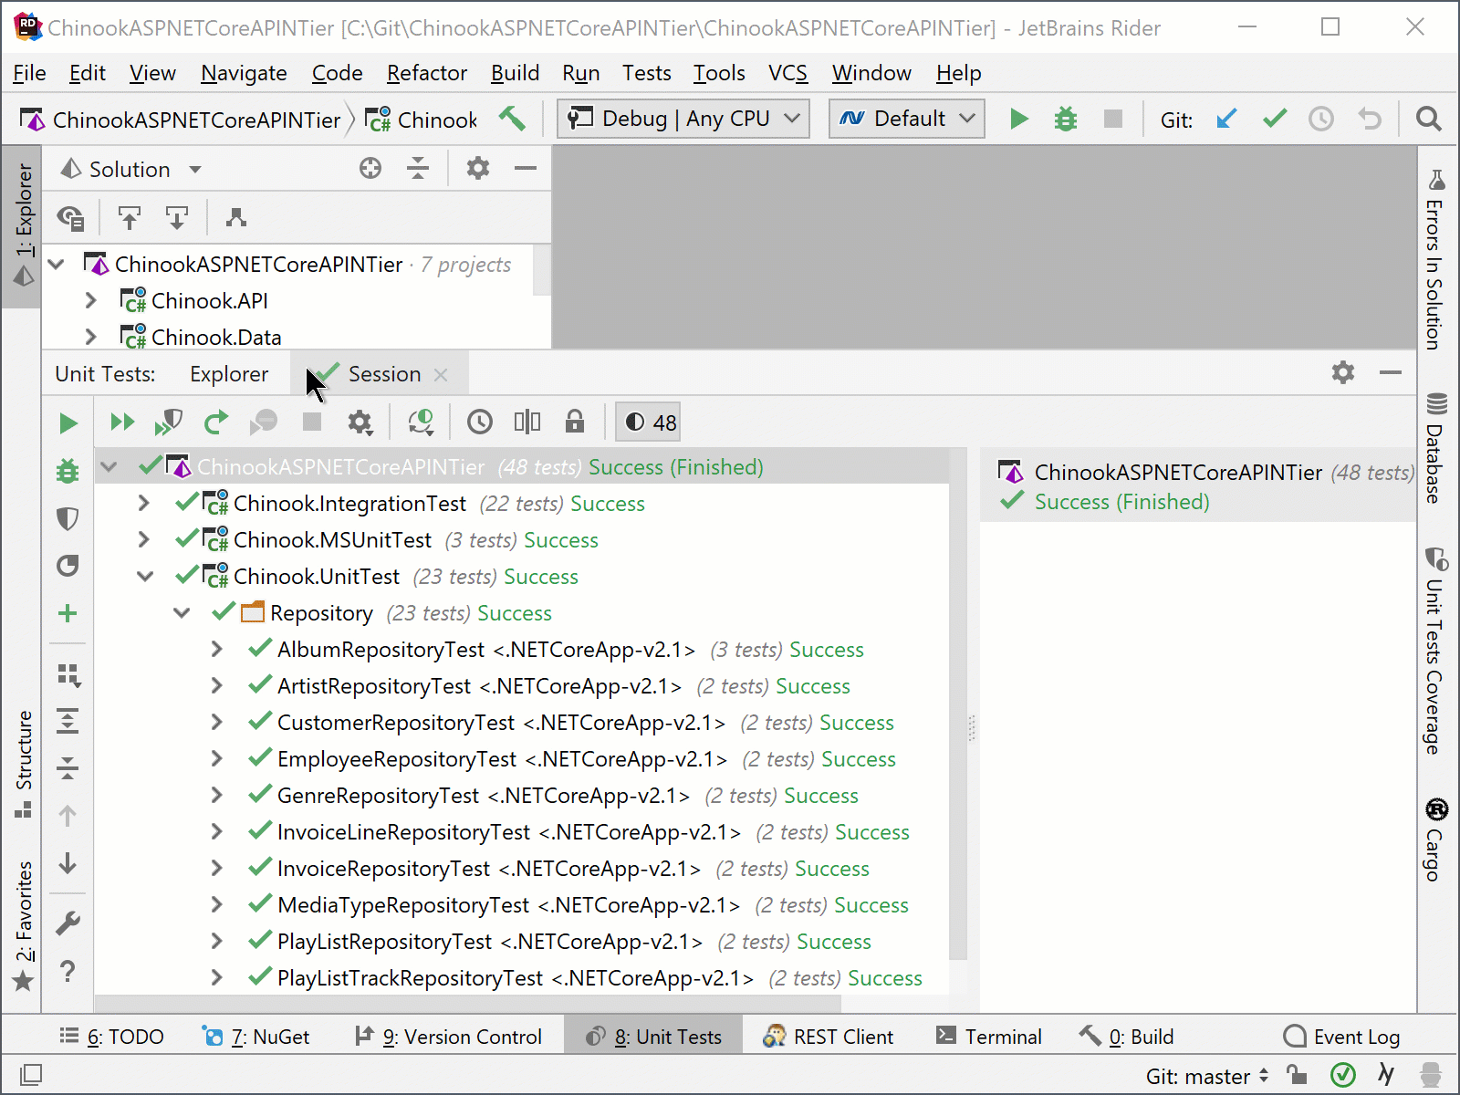Show Git history clock icon
The width and height of the screenshot is (1460, 1095).
1321,119
